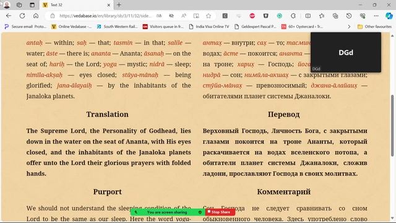Enable split screen view
The width and height of the screenshot is (396, 223).
pyautogui.click(x=308, y=15)
